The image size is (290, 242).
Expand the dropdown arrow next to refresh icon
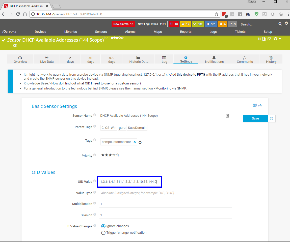pyautogui.click(x=280, y=39)
